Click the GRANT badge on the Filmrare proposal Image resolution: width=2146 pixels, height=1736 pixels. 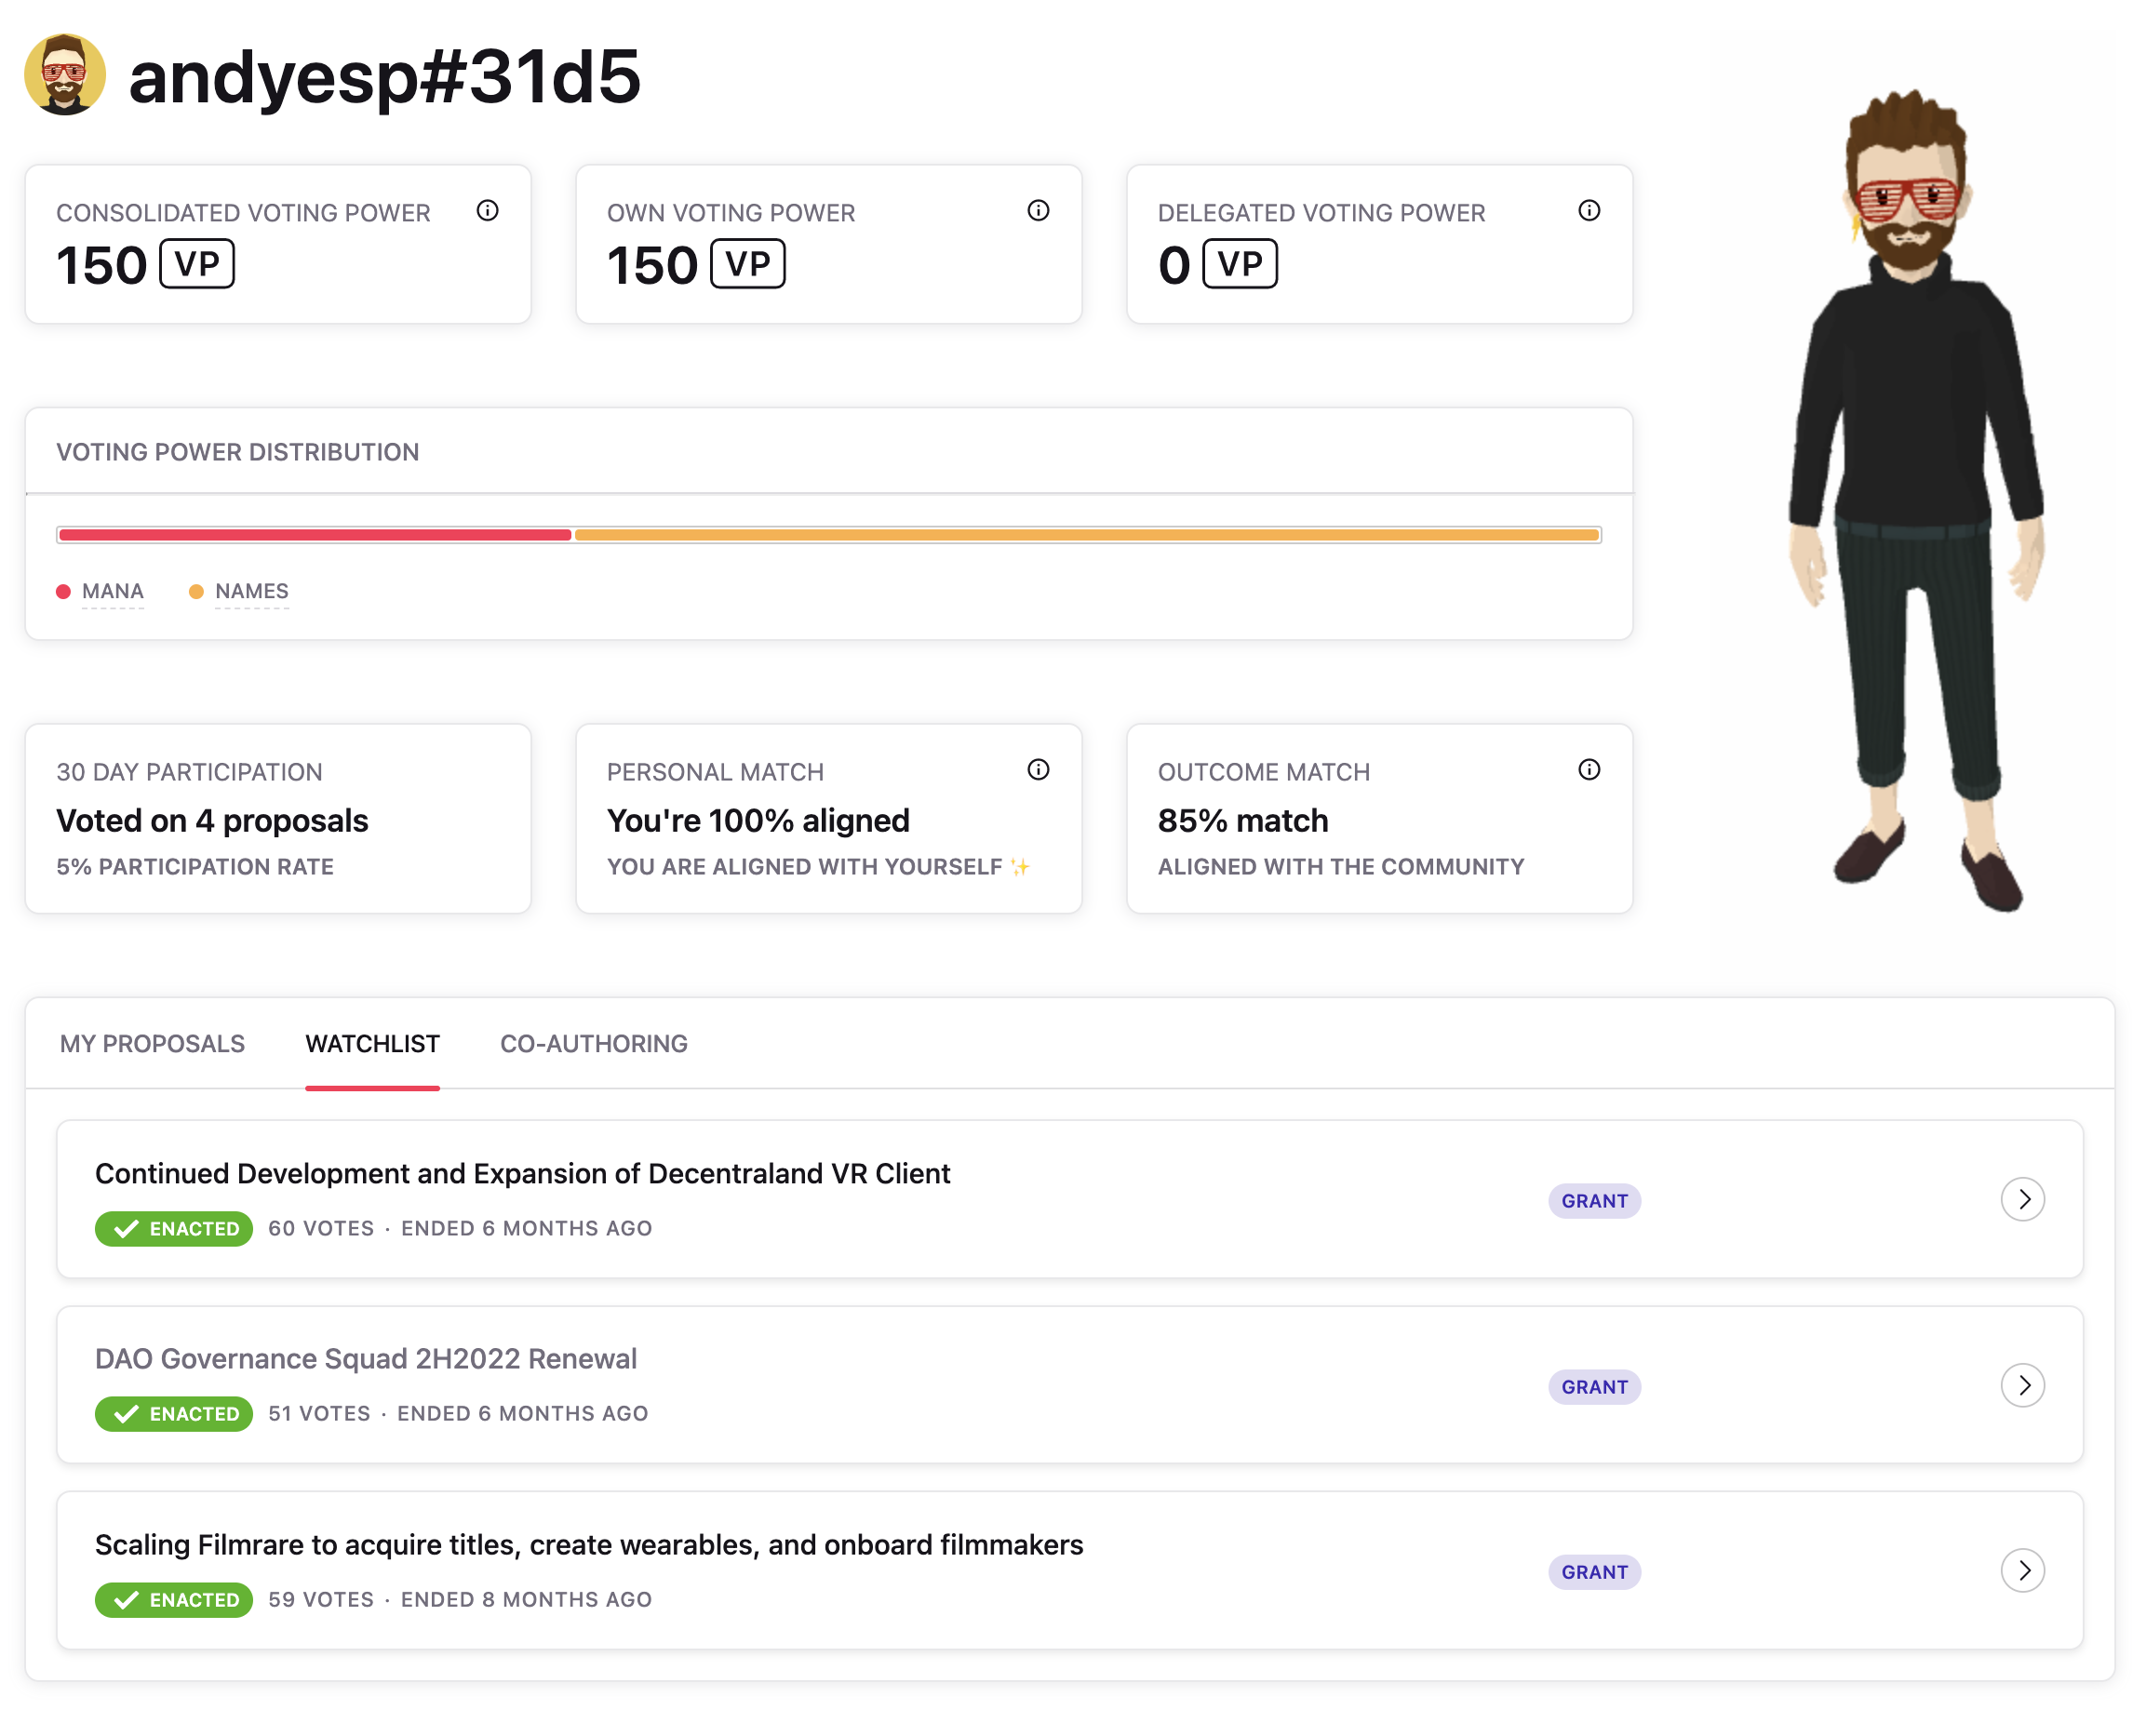(1594, 1572)
